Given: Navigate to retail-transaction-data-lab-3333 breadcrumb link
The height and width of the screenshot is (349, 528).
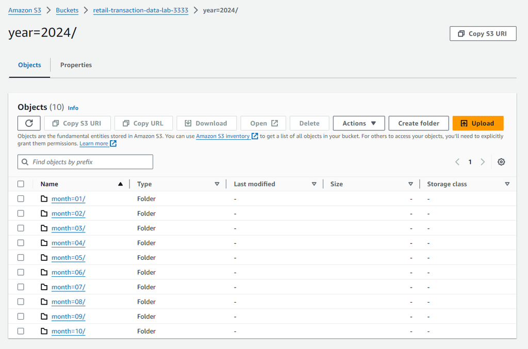Looking at the screenshot, I should (140, 10).
